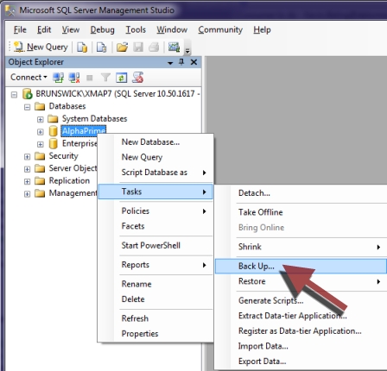Viewport: 387px width, 371px height.
Task: Click the Refresh icon in Object Explorer
Action: [121, 78]
